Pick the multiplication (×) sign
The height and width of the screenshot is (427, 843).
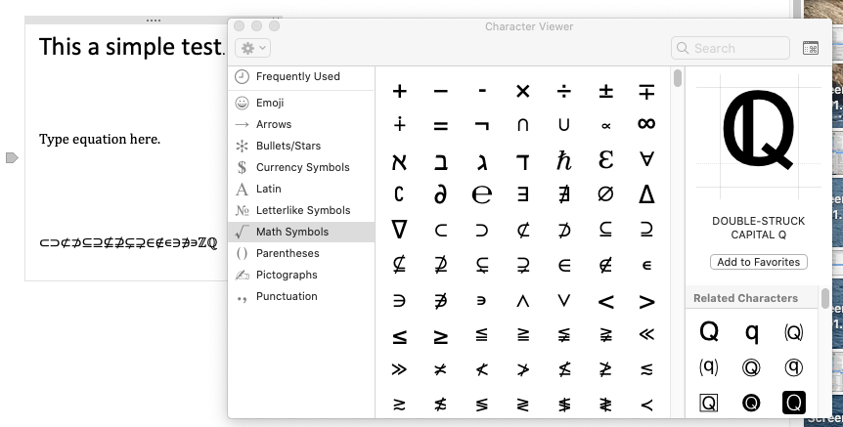pos(522,91)
